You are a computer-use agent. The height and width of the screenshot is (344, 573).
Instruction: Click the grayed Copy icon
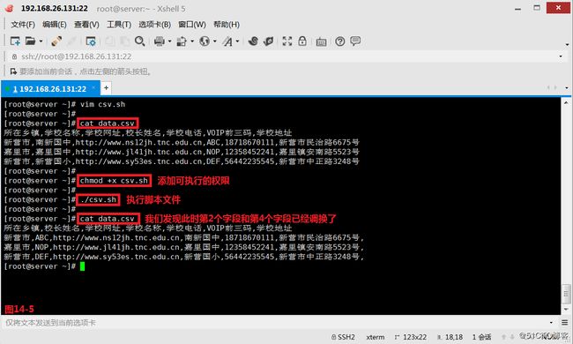pyautogui.click(x=109, y=41)
